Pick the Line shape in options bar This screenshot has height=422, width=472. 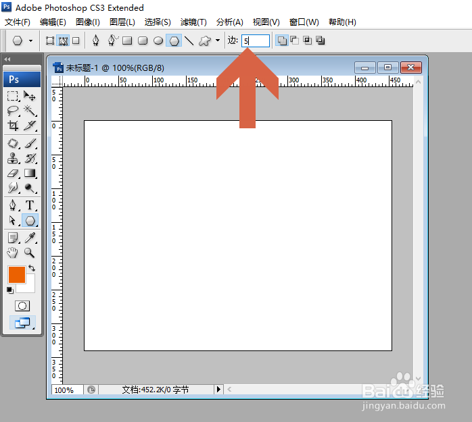(189, 41)
